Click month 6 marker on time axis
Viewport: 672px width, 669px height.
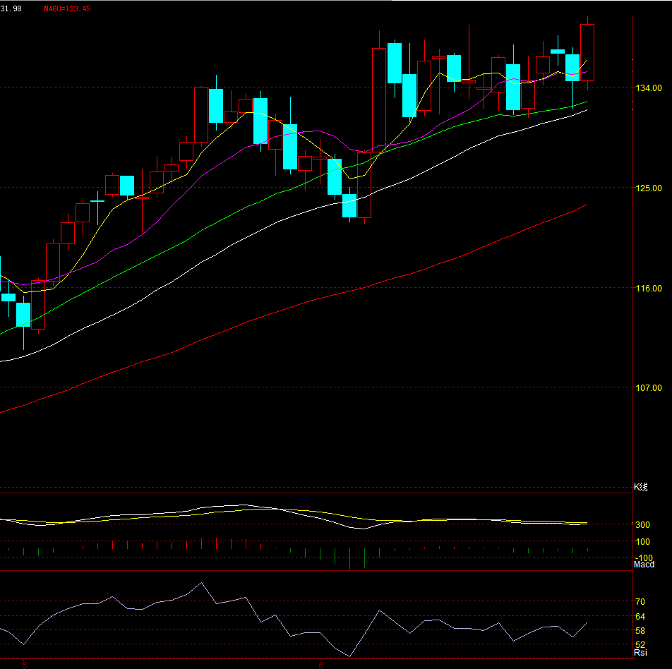(320, 665)
